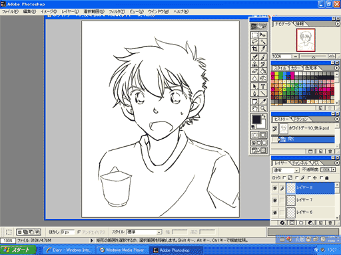Click Navigator zoom in button
This screenshot has width=341, height=255.
pyautogui.click(x=332, y=56)
